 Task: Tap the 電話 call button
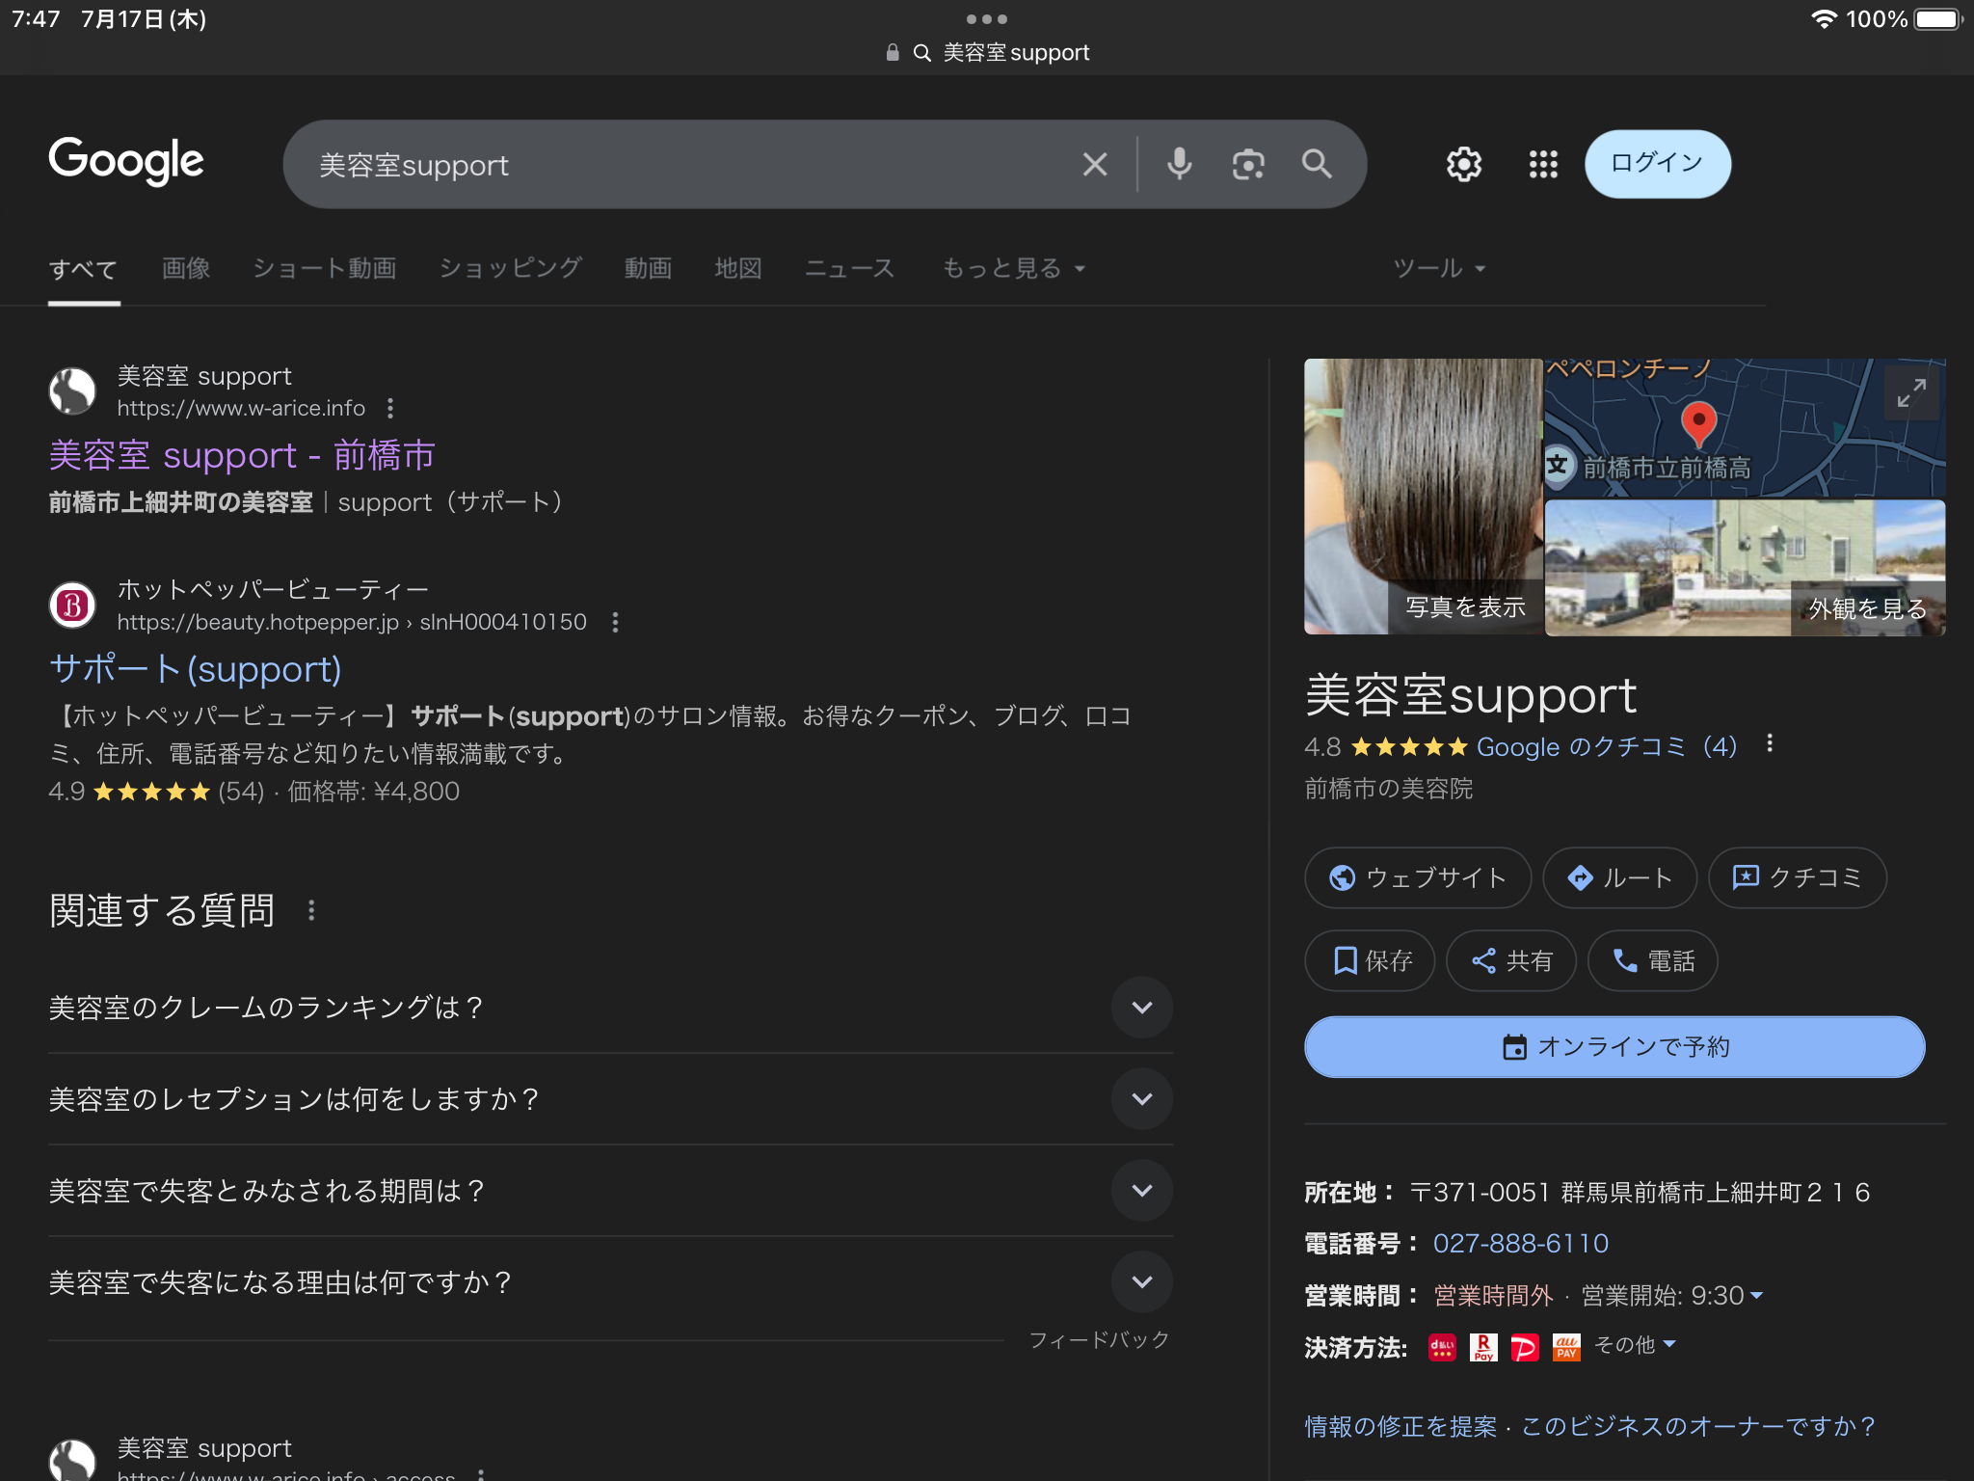coord(1652,960)
